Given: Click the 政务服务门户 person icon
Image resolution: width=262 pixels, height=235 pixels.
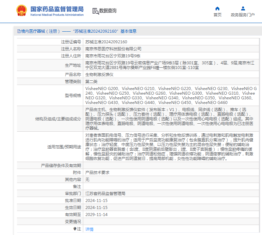Looking at the screenshot, I should point(243,8).
